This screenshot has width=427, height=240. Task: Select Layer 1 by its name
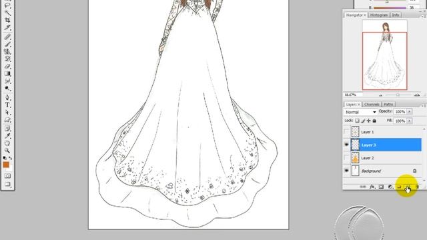(368, 132)
